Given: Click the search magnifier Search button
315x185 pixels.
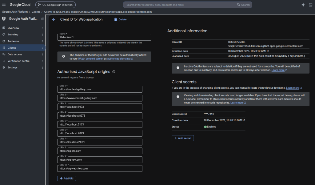Looking at the screenshot, I should click(243, 5).
